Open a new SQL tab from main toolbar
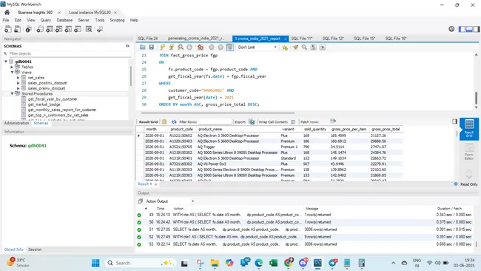 click(x=8, y=29)
